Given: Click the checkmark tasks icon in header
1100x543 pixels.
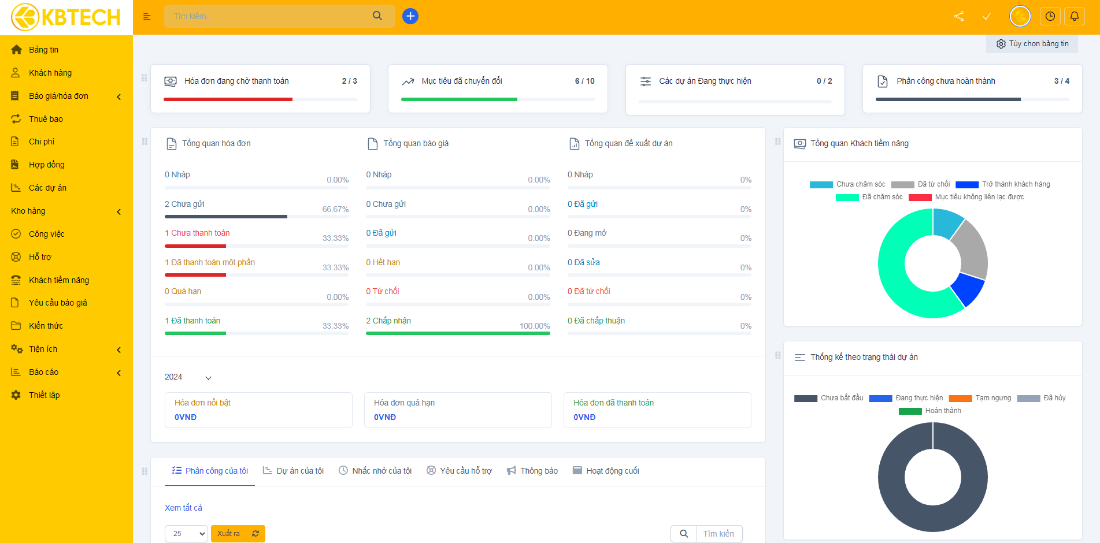Looking at the screenshot, I should click(x=987, y=16).
